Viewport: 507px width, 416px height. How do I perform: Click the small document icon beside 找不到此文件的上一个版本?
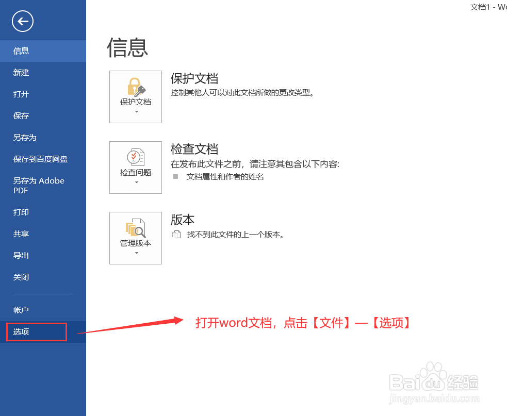176,235
